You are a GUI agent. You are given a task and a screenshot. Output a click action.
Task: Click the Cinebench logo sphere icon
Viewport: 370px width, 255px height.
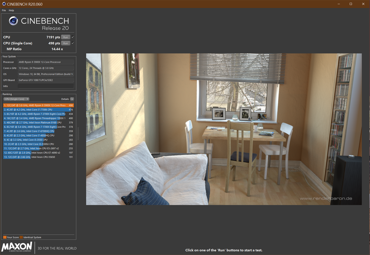[13, 21]
